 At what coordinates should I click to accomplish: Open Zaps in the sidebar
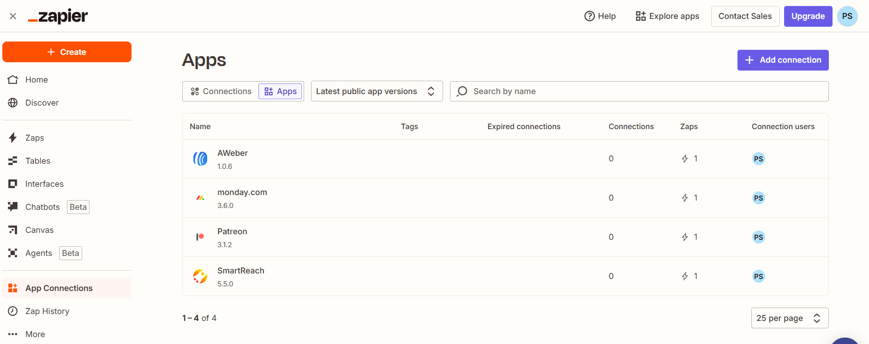point(67,138)
